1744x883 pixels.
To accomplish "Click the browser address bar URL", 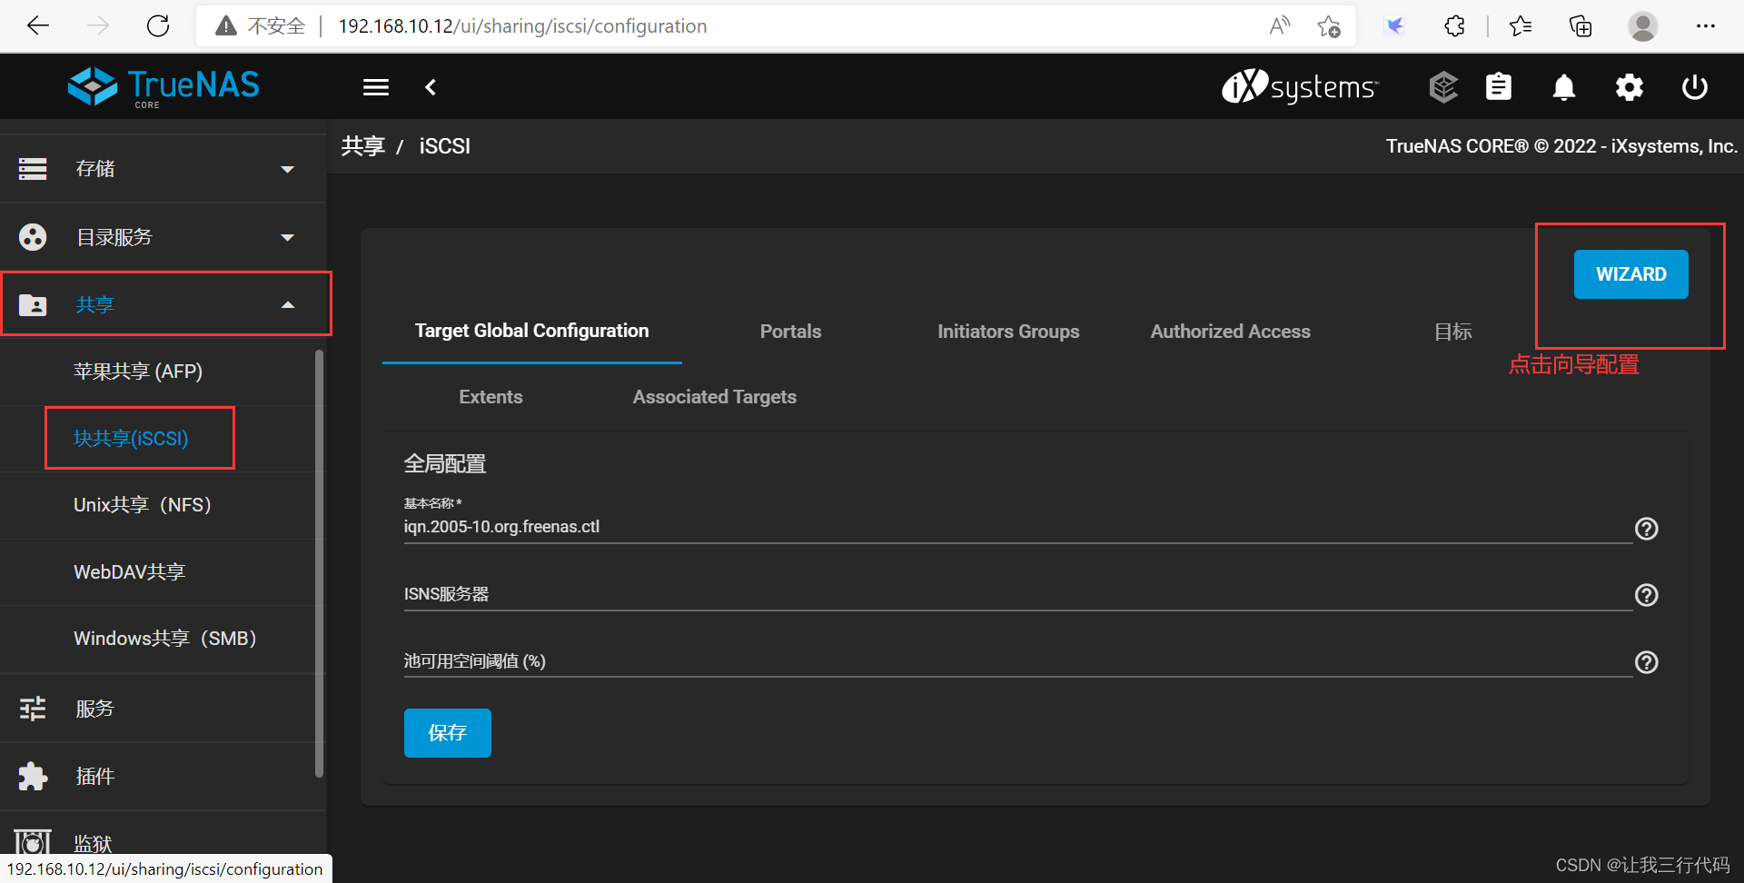I will [x=522, y=26].
